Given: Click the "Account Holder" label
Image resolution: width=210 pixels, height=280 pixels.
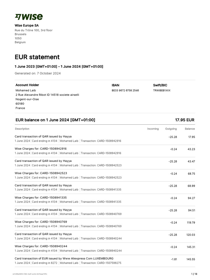Looking at the screenshot, I should click(x=27, y=85).
